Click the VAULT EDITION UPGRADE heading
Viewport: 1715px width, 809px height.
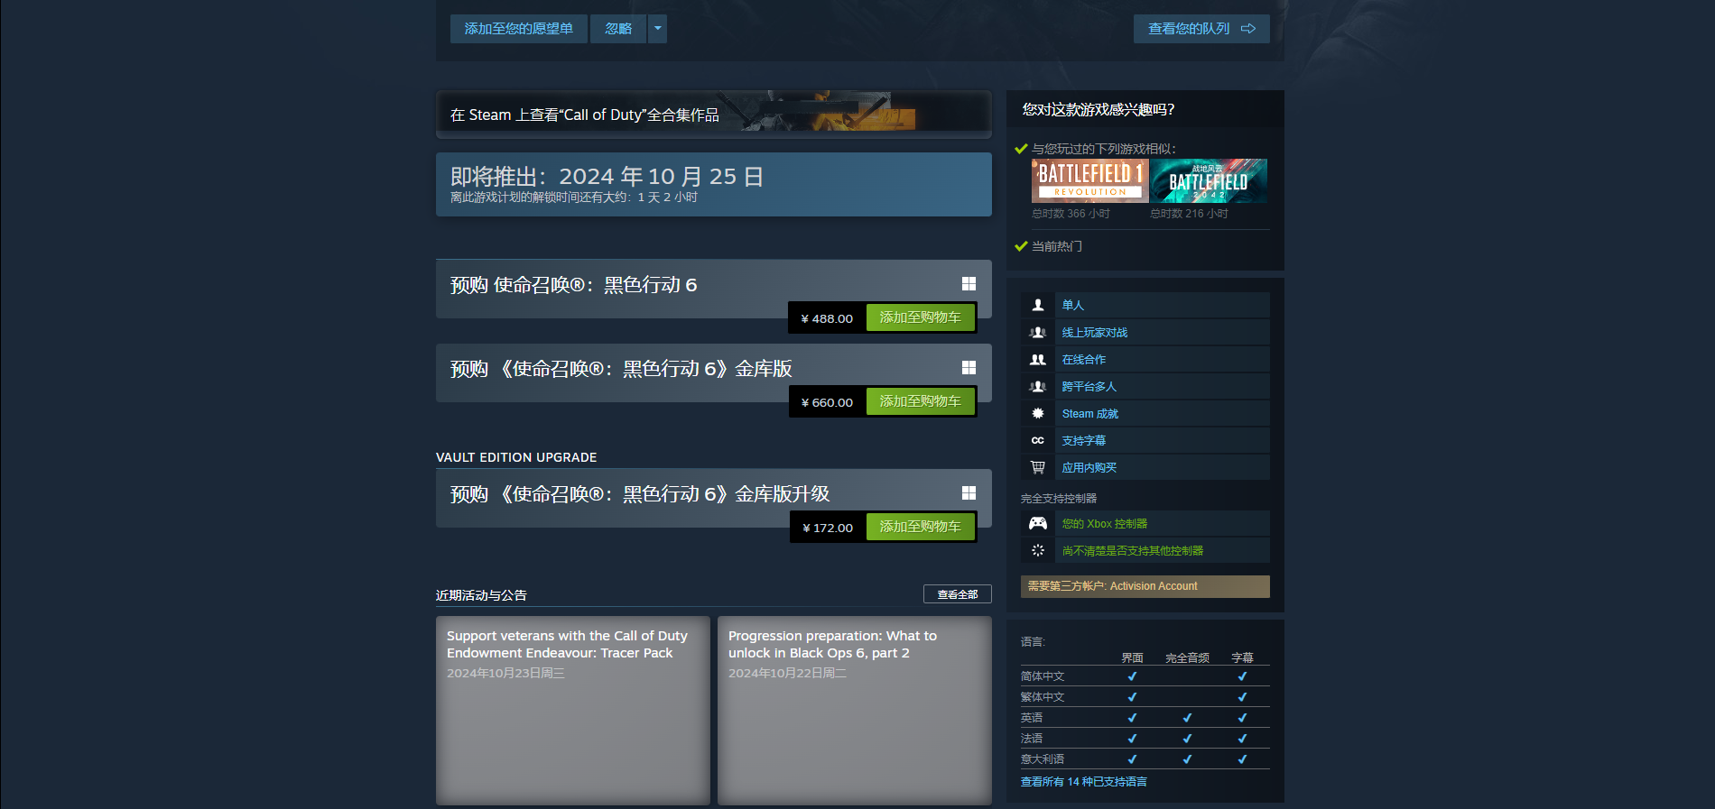(x=516, y=457)
